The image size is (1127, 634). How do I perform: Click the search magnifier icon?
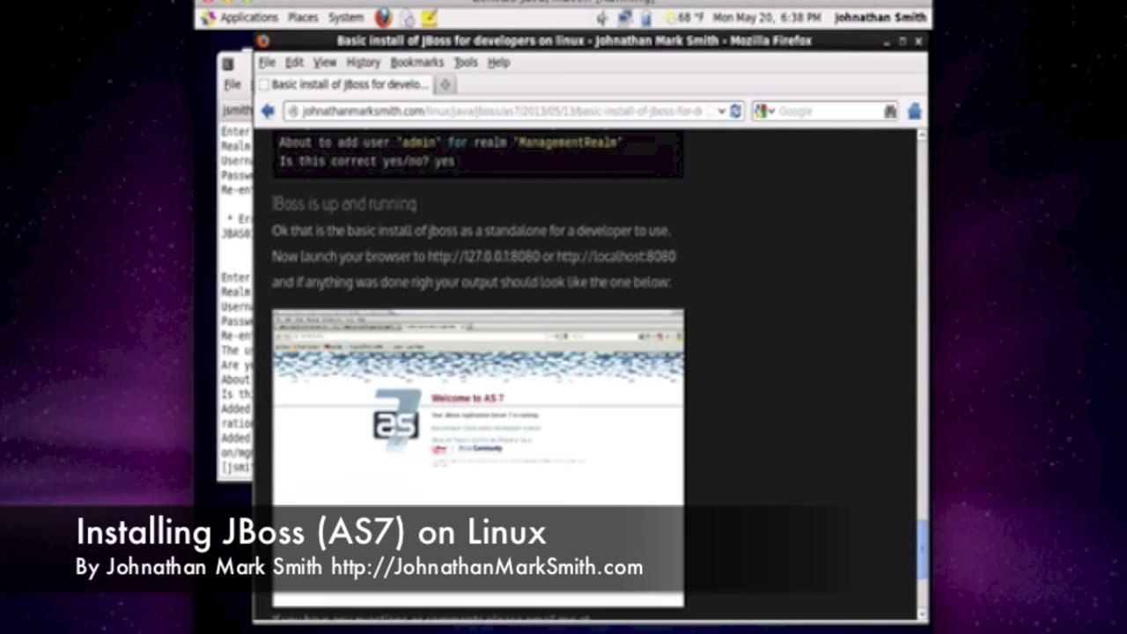click(x=890, y=112)
